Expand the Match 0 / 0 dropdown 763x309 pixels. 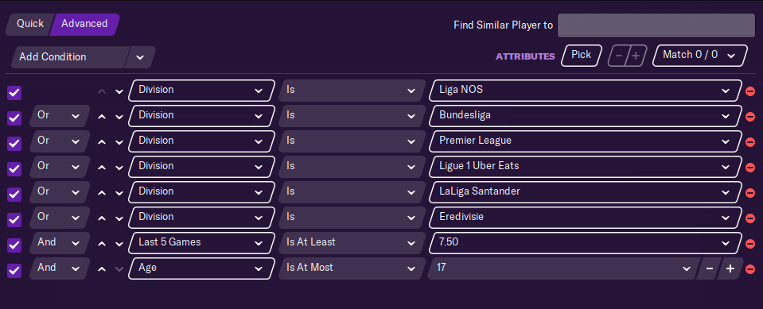701,56
